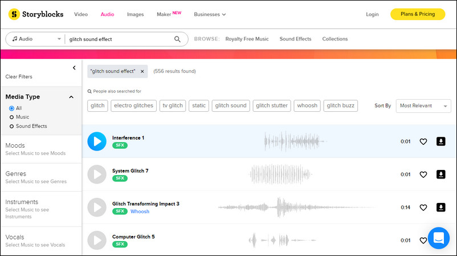This screenshot has width=457, height=256.
Task: Open the Maker NEW tab
Action: (169, 14)
